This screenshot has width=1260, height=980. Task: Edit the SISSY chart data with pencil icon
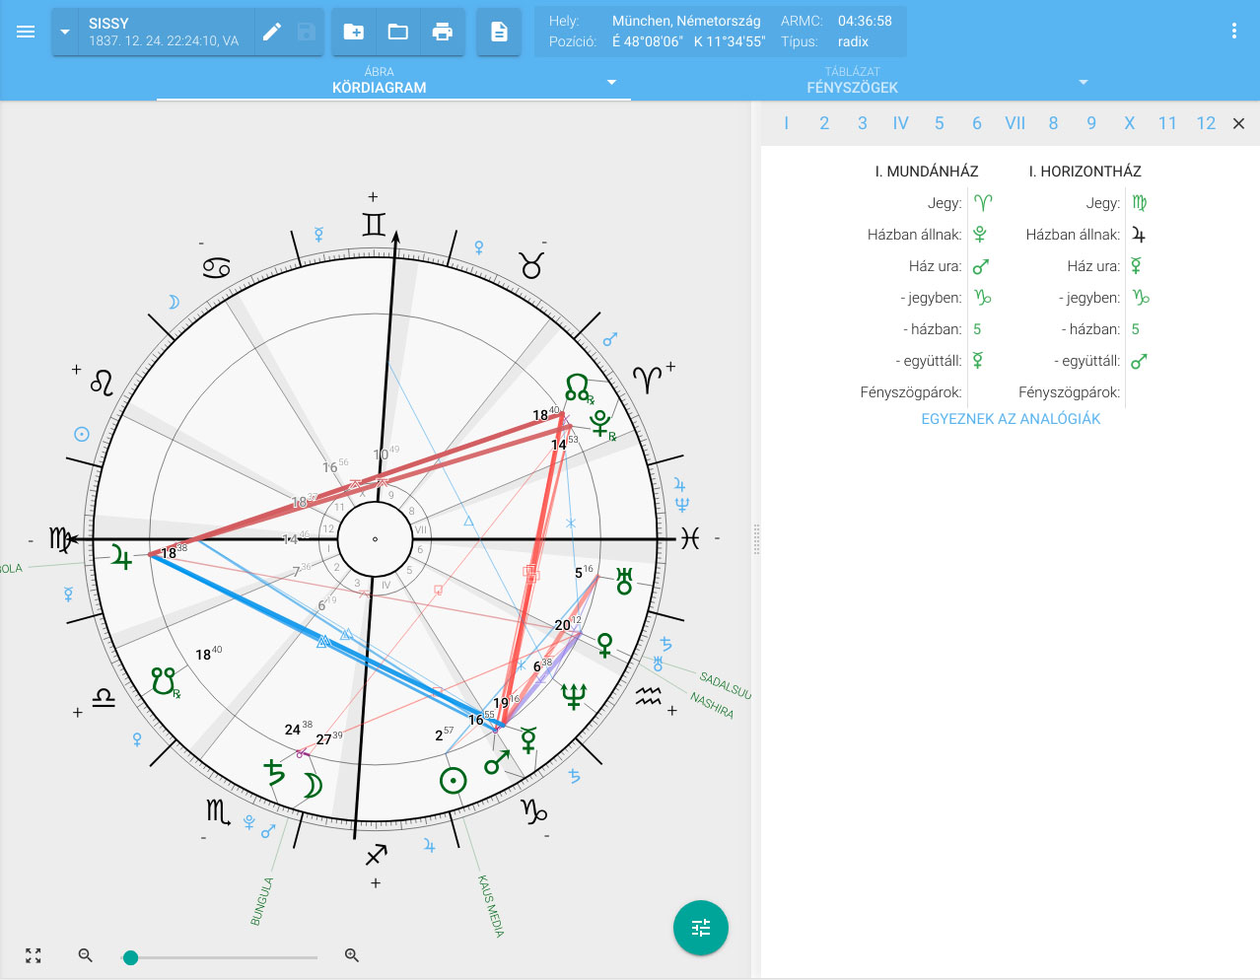[272, 32]
